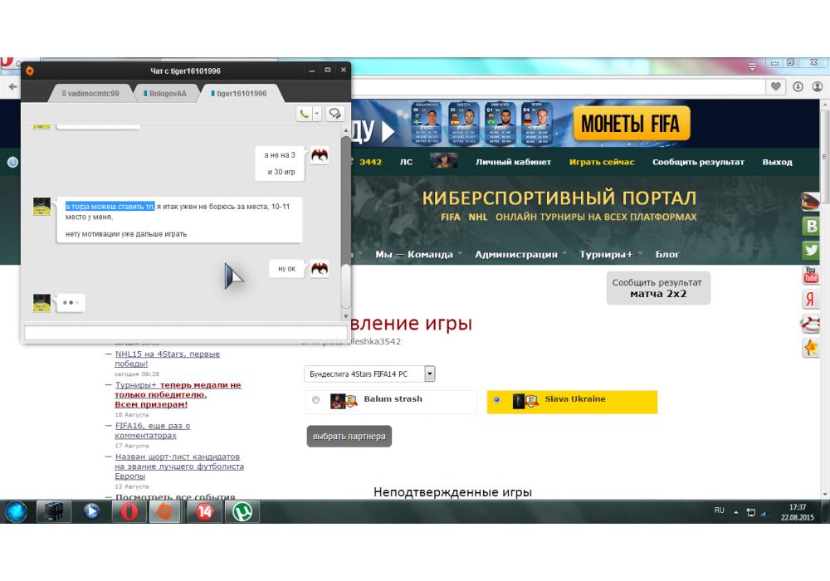Screen dimensions: 830x581
Task: Click the Opera browser back arrow
Action: (12, 86)
